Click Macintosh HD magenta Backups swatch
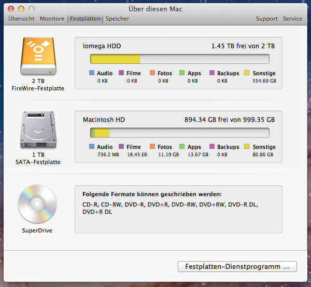The width and height of the screenshot is (311, 287). point(212,146)
